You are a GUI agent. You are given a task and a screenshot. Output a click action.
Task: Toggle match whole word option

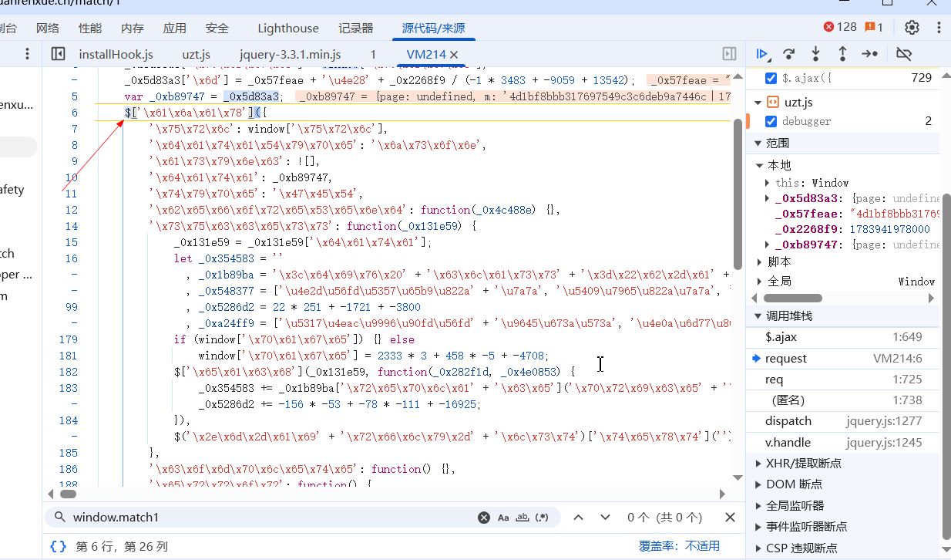tap(523, 518)
